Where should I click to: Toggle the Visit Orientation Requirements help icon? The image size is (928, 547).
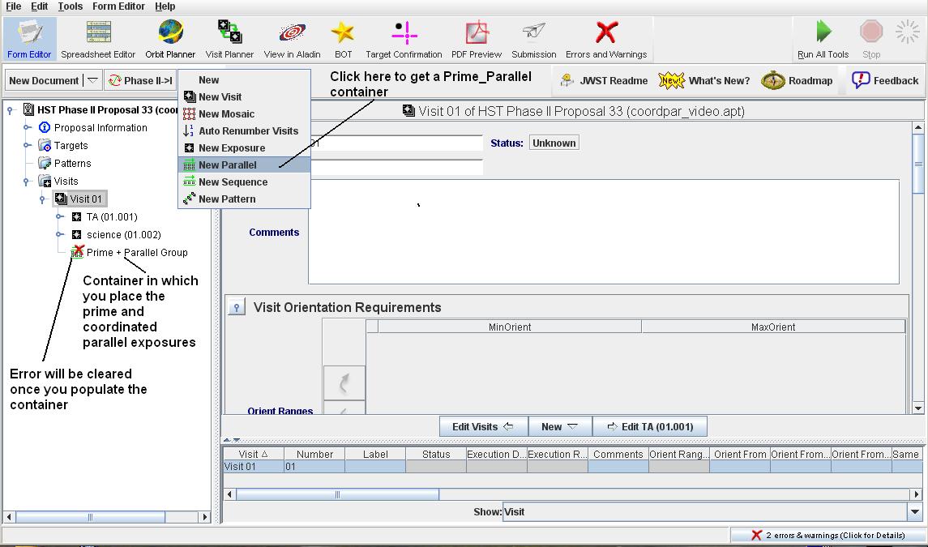[x=237, y=307]
